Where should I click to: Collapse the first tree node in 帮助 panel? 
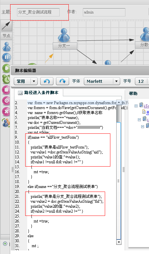click(x=136, y=106)
